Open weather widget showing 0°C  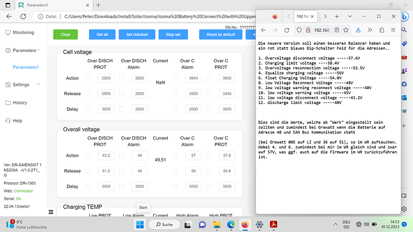tap(26, 224)
